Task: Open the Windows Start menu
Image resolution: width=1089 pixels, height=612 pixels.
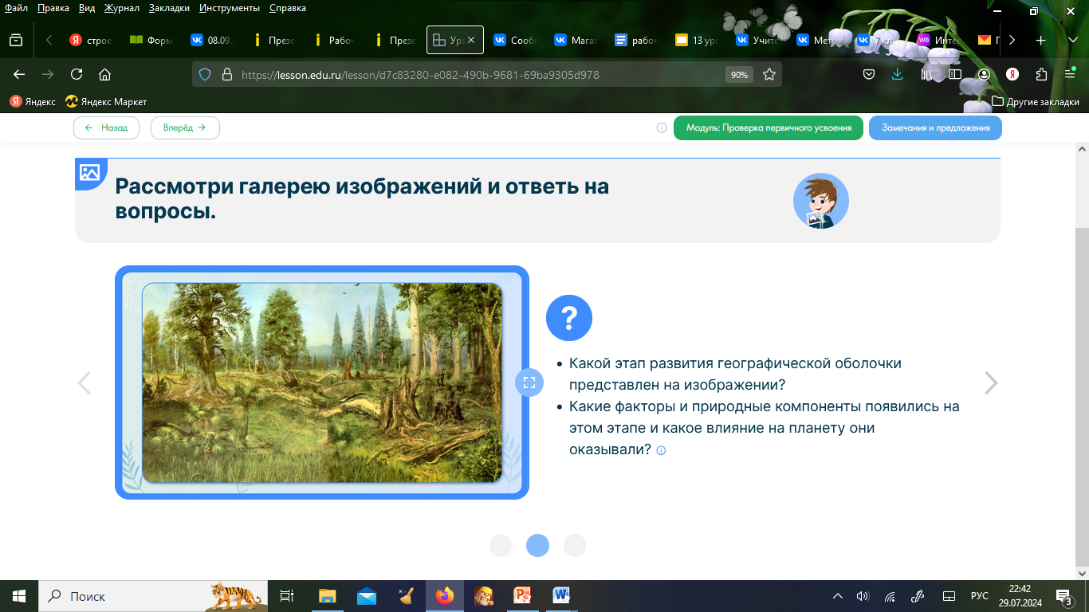Action: (19, 596)
